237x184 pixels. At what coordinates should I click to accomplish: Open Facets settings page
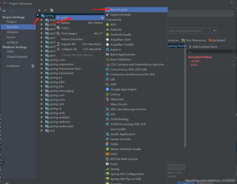tap(11, 37)
